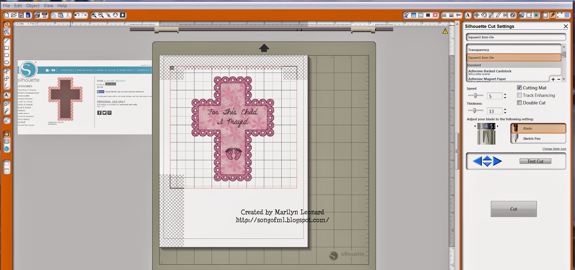Viewport: 575px width, 270px height.
Task: Zoom in on the canvas
Action: [93, 15]
